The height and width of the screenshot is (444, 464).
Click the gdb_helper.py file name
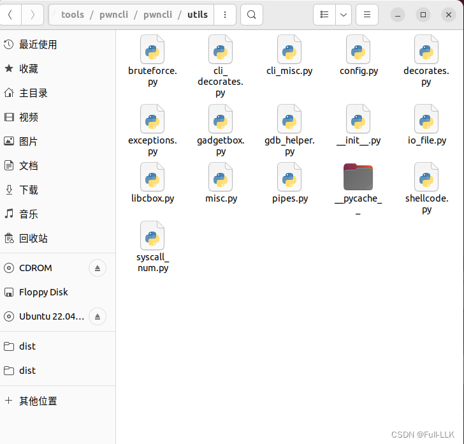[x=289, y=146]
